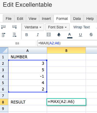Screen dimensions: 97x113
Task: Open the File tab
Action: point(9,19)
